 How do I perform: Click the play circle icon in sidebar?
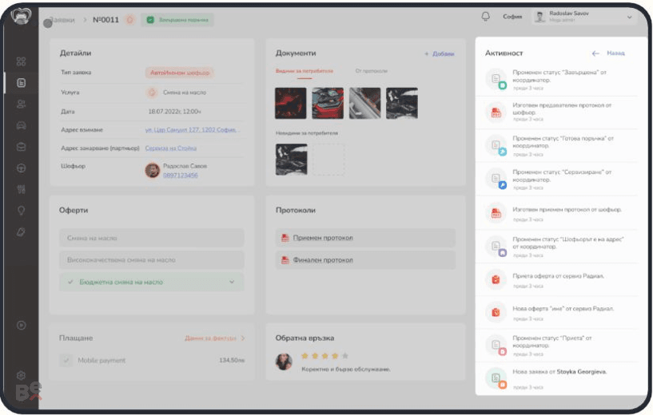(21, 325)
